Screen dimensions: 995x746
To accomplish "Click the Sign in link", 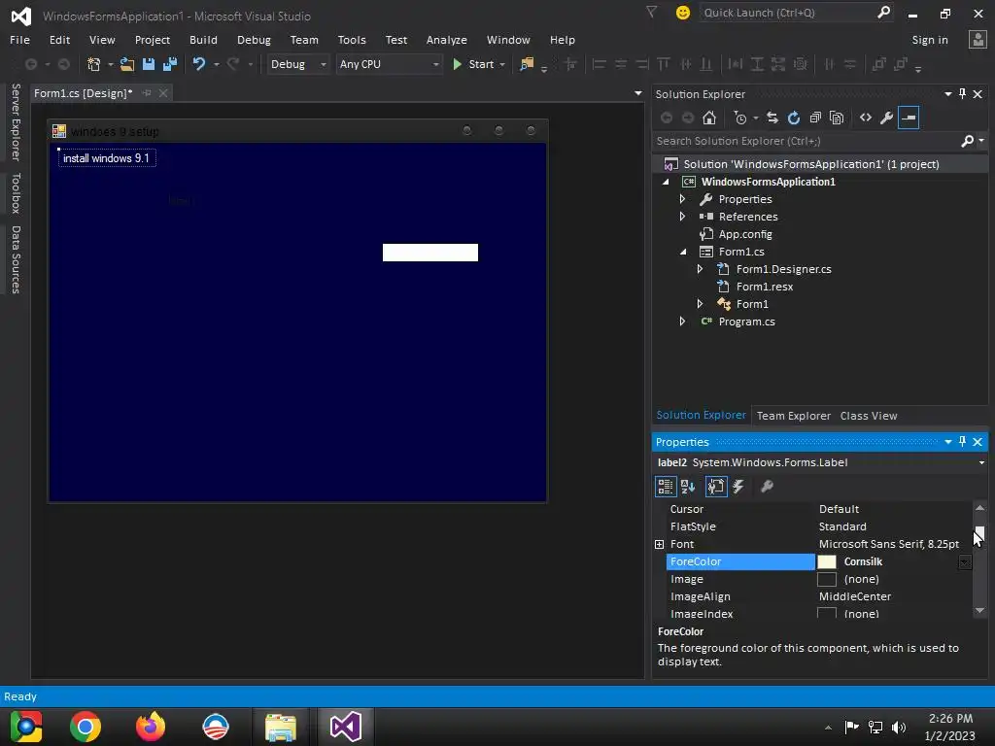I will (930, 39).
